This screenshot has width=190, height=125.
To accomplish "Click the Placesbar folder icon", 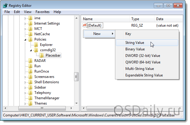I will 42,55.
